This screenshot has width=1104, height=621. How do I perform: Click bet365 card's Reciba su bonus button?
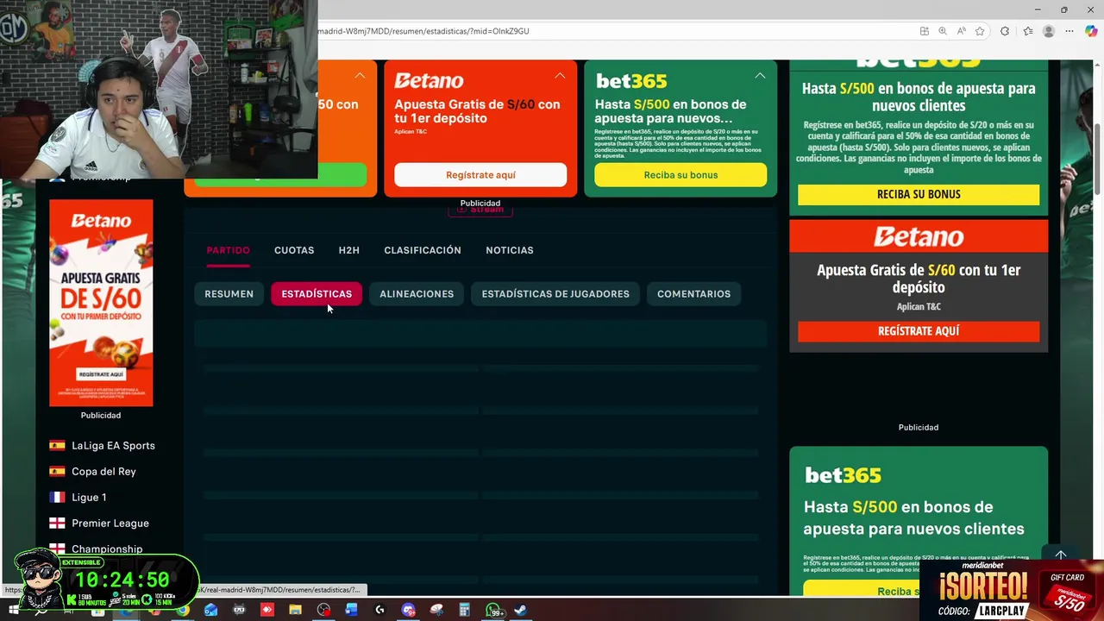pos(681,175)
